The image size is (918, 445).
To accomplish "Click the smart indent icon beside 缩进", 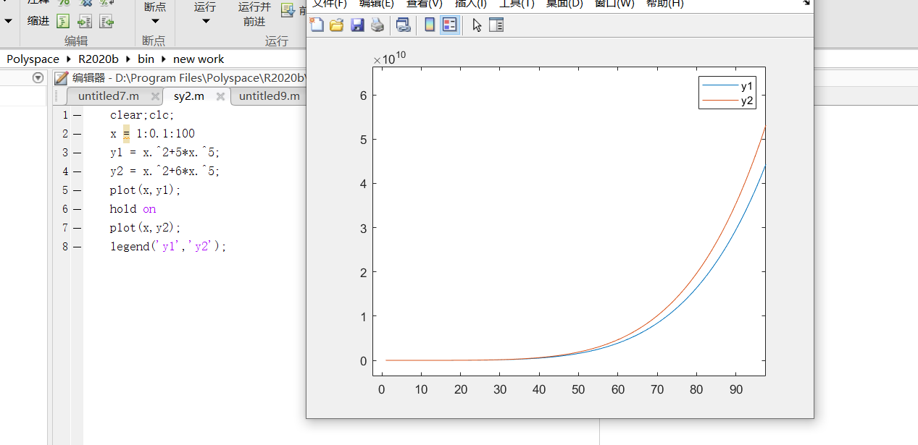I will coord(63,21).
